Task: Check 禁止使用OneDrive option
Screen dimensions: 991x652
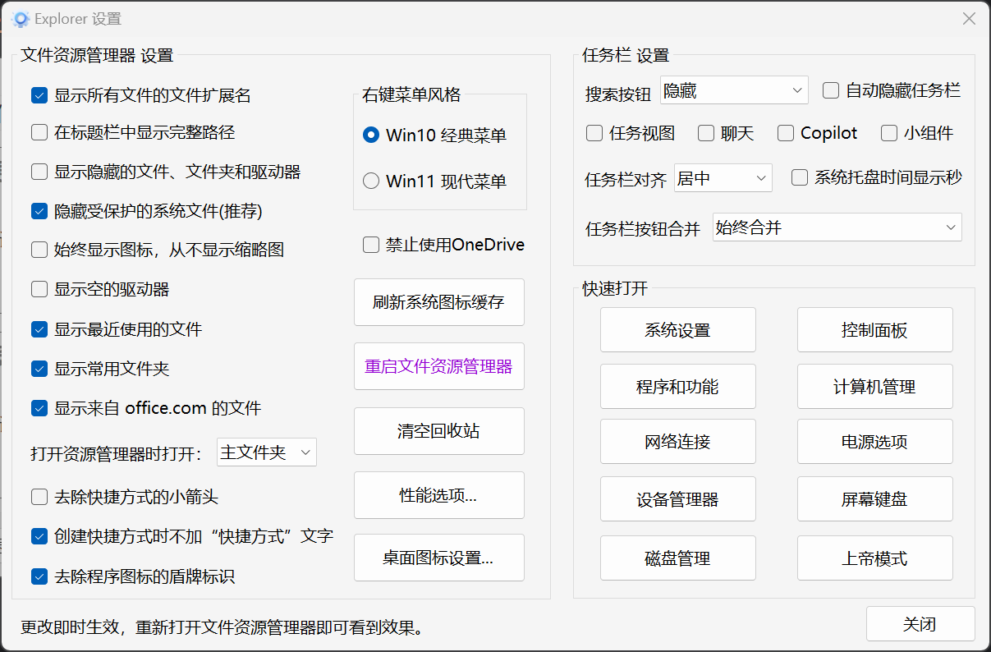Action: click(371, 245)
